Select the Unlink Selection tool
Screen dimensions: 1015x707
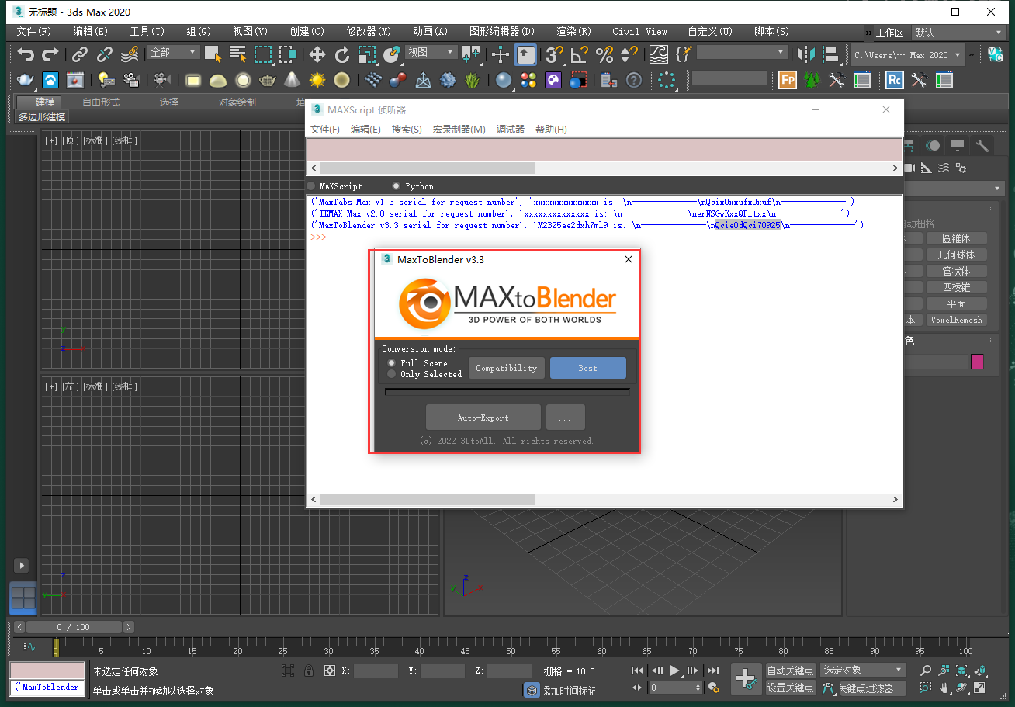pos(105,54)
